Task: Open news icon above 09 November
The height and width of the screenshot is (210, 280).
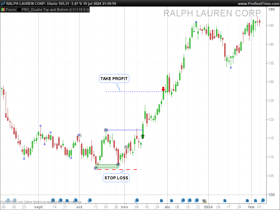Action: click(x=137, y=200)
